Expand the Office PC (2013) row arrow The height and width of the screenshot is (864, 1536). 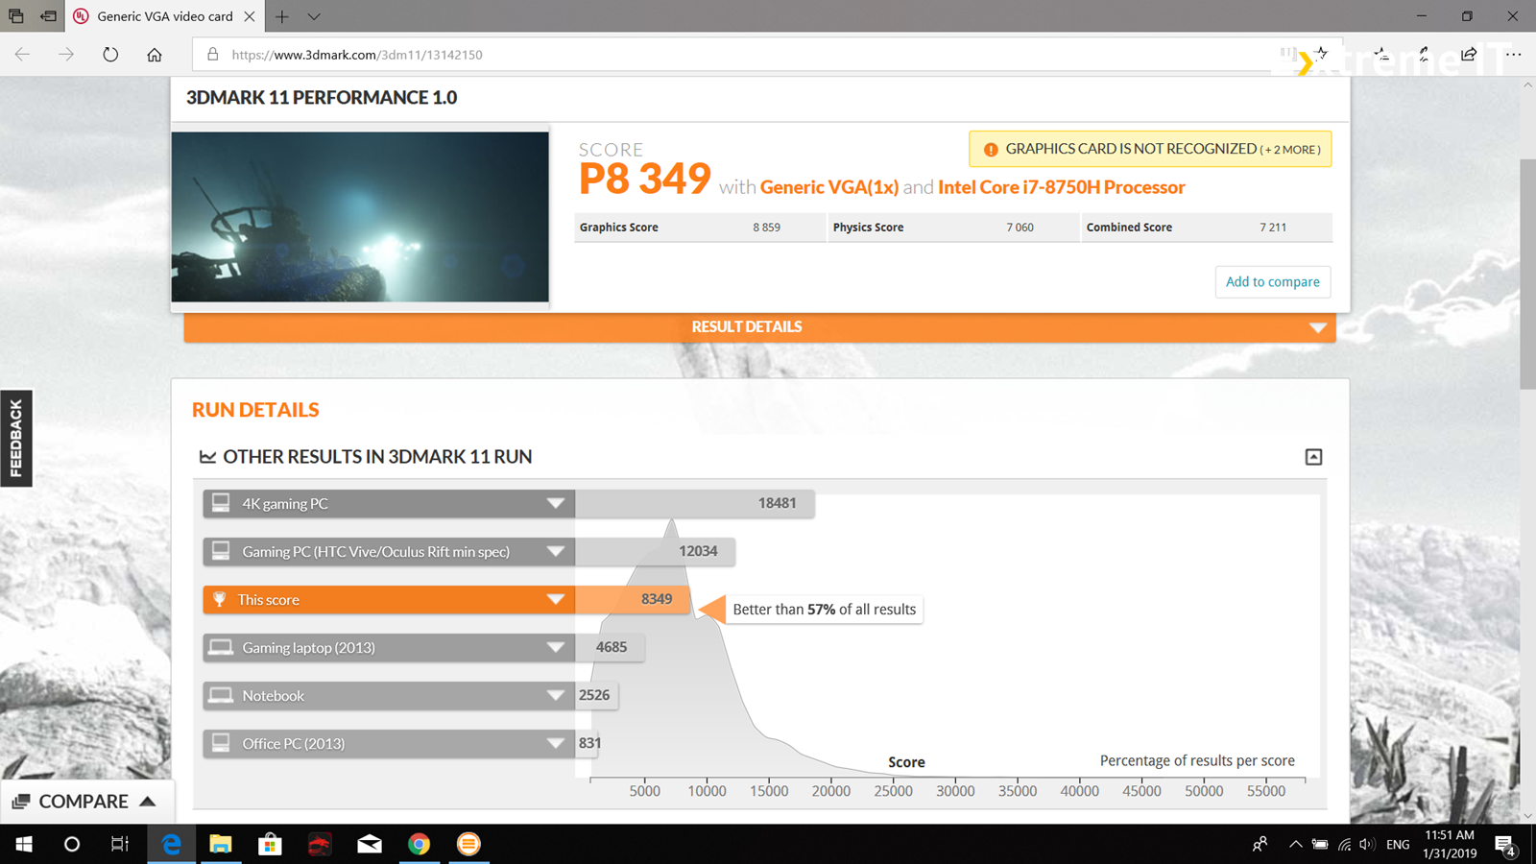[x=555, y=744]
